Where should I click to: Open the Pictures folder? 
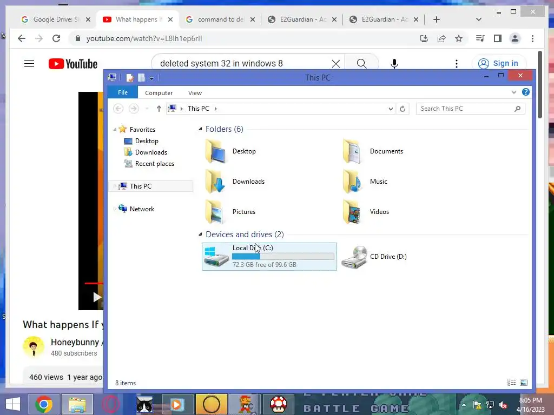click(x=230, y=212)
